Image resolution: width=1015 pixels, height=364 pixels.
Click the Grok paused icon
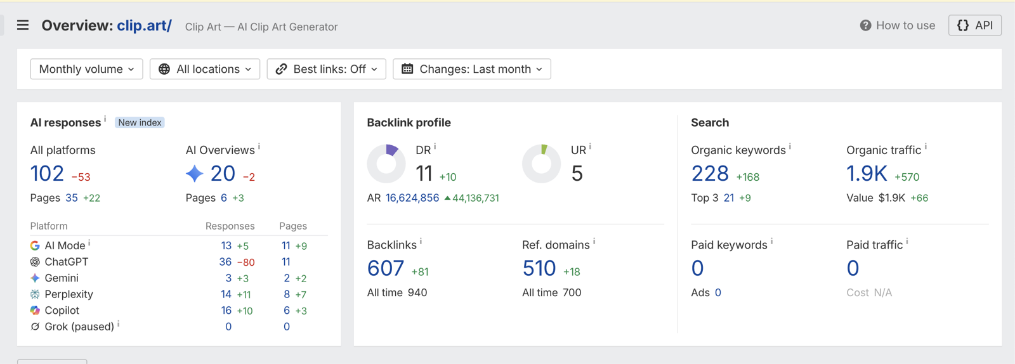(35, 327)
